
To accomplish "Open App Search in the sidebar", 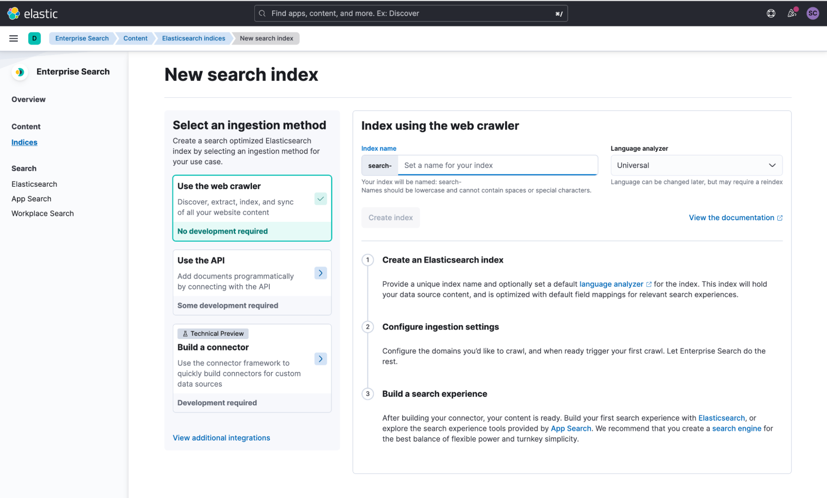I will click(31, 199).
